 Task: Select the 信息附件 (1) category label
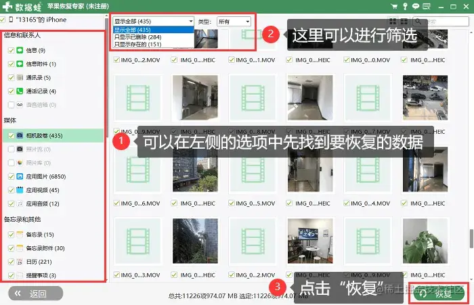click(x=41, y=64)
